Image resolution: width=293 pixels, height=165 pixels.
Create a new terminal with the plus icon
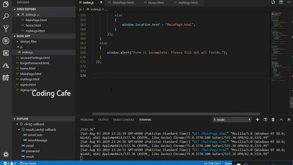257,120
